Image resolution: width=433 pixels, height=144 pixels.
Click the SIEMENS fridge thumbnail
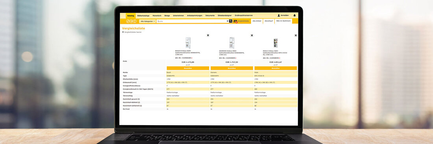(232, 43)
